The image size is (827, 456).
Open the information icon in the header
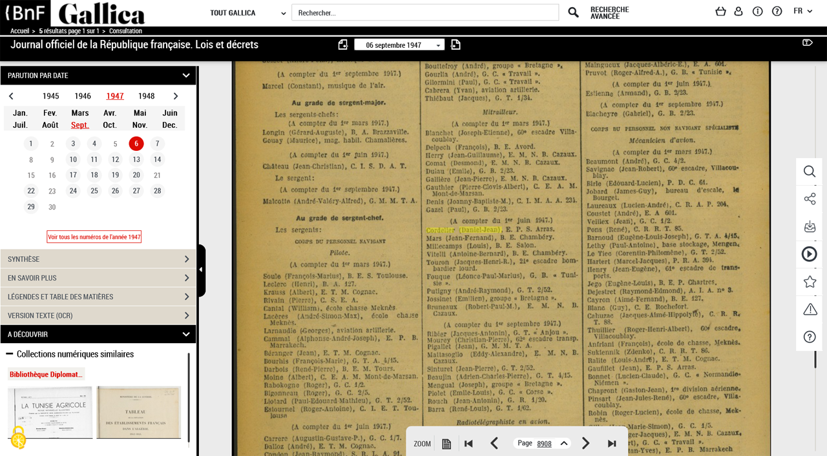click(x=758, y=12)
